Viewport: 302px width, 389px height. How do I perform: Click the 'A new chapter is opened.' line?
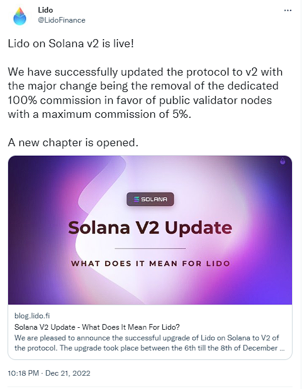pyautogui.click(x=73, y=142)
